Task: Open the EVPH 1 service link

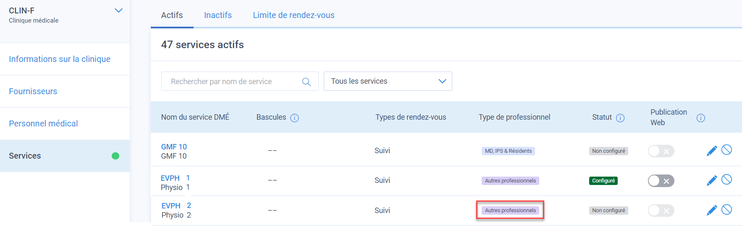Action: tap(176, 178)
